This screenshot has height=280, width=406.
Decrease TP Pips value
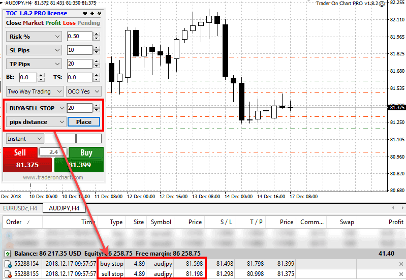coord(97,66)
